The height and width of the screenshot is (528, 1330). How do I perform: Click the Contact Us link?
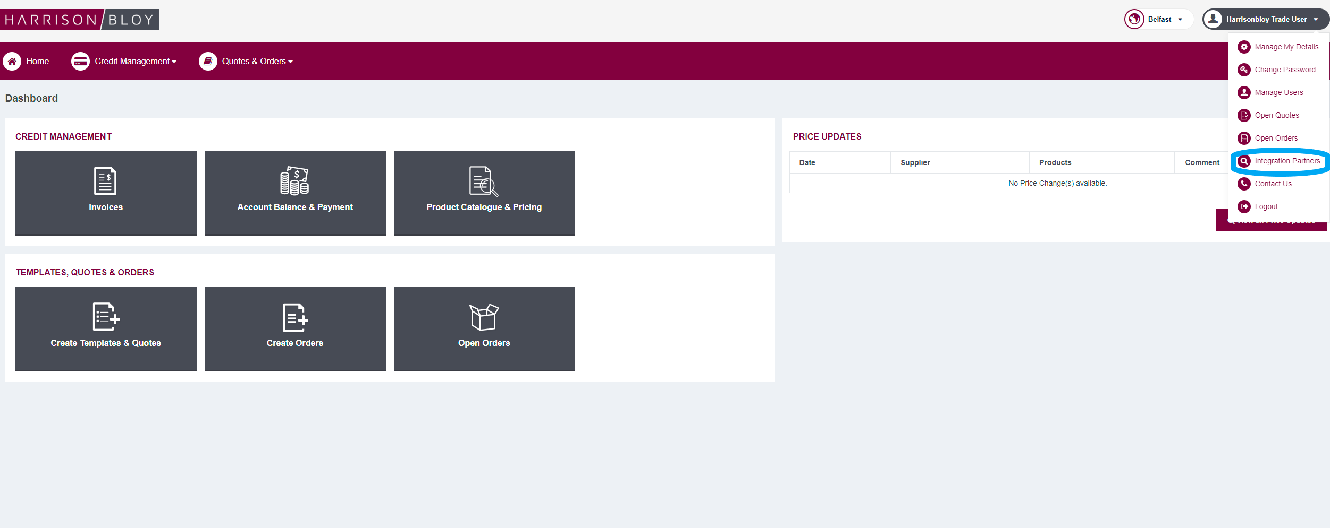[x=1273, y=184]
